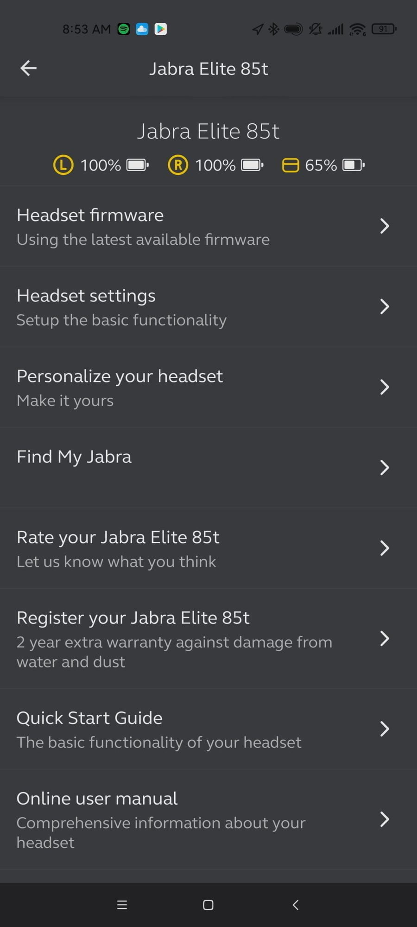This screenshot has width=417, height=927.
Task: Expand Headset settings chevron arrow
Action: (x=384, y=306)
